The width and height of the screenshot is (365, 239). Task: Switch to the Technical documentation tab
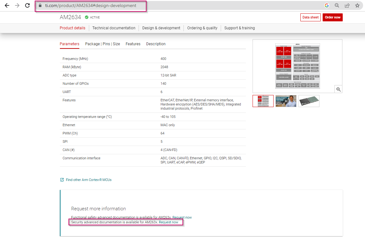point(114,28)
